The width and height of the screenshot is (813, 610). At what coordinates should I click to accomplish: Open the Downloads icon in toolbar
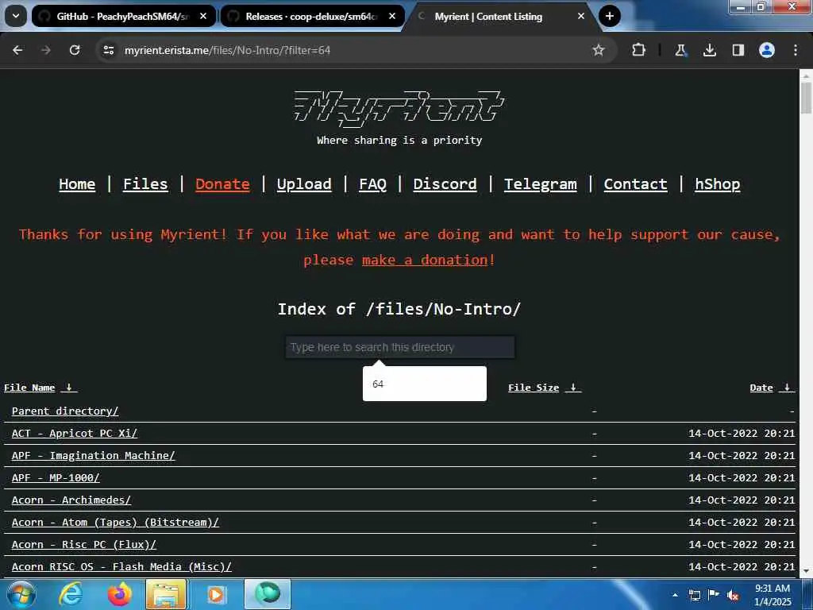click(x=709, y=50)
